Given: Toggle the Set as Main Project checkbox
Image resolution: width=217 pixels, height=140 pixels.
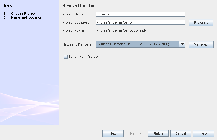Looking at the screenshot, I should click(65, 57).
